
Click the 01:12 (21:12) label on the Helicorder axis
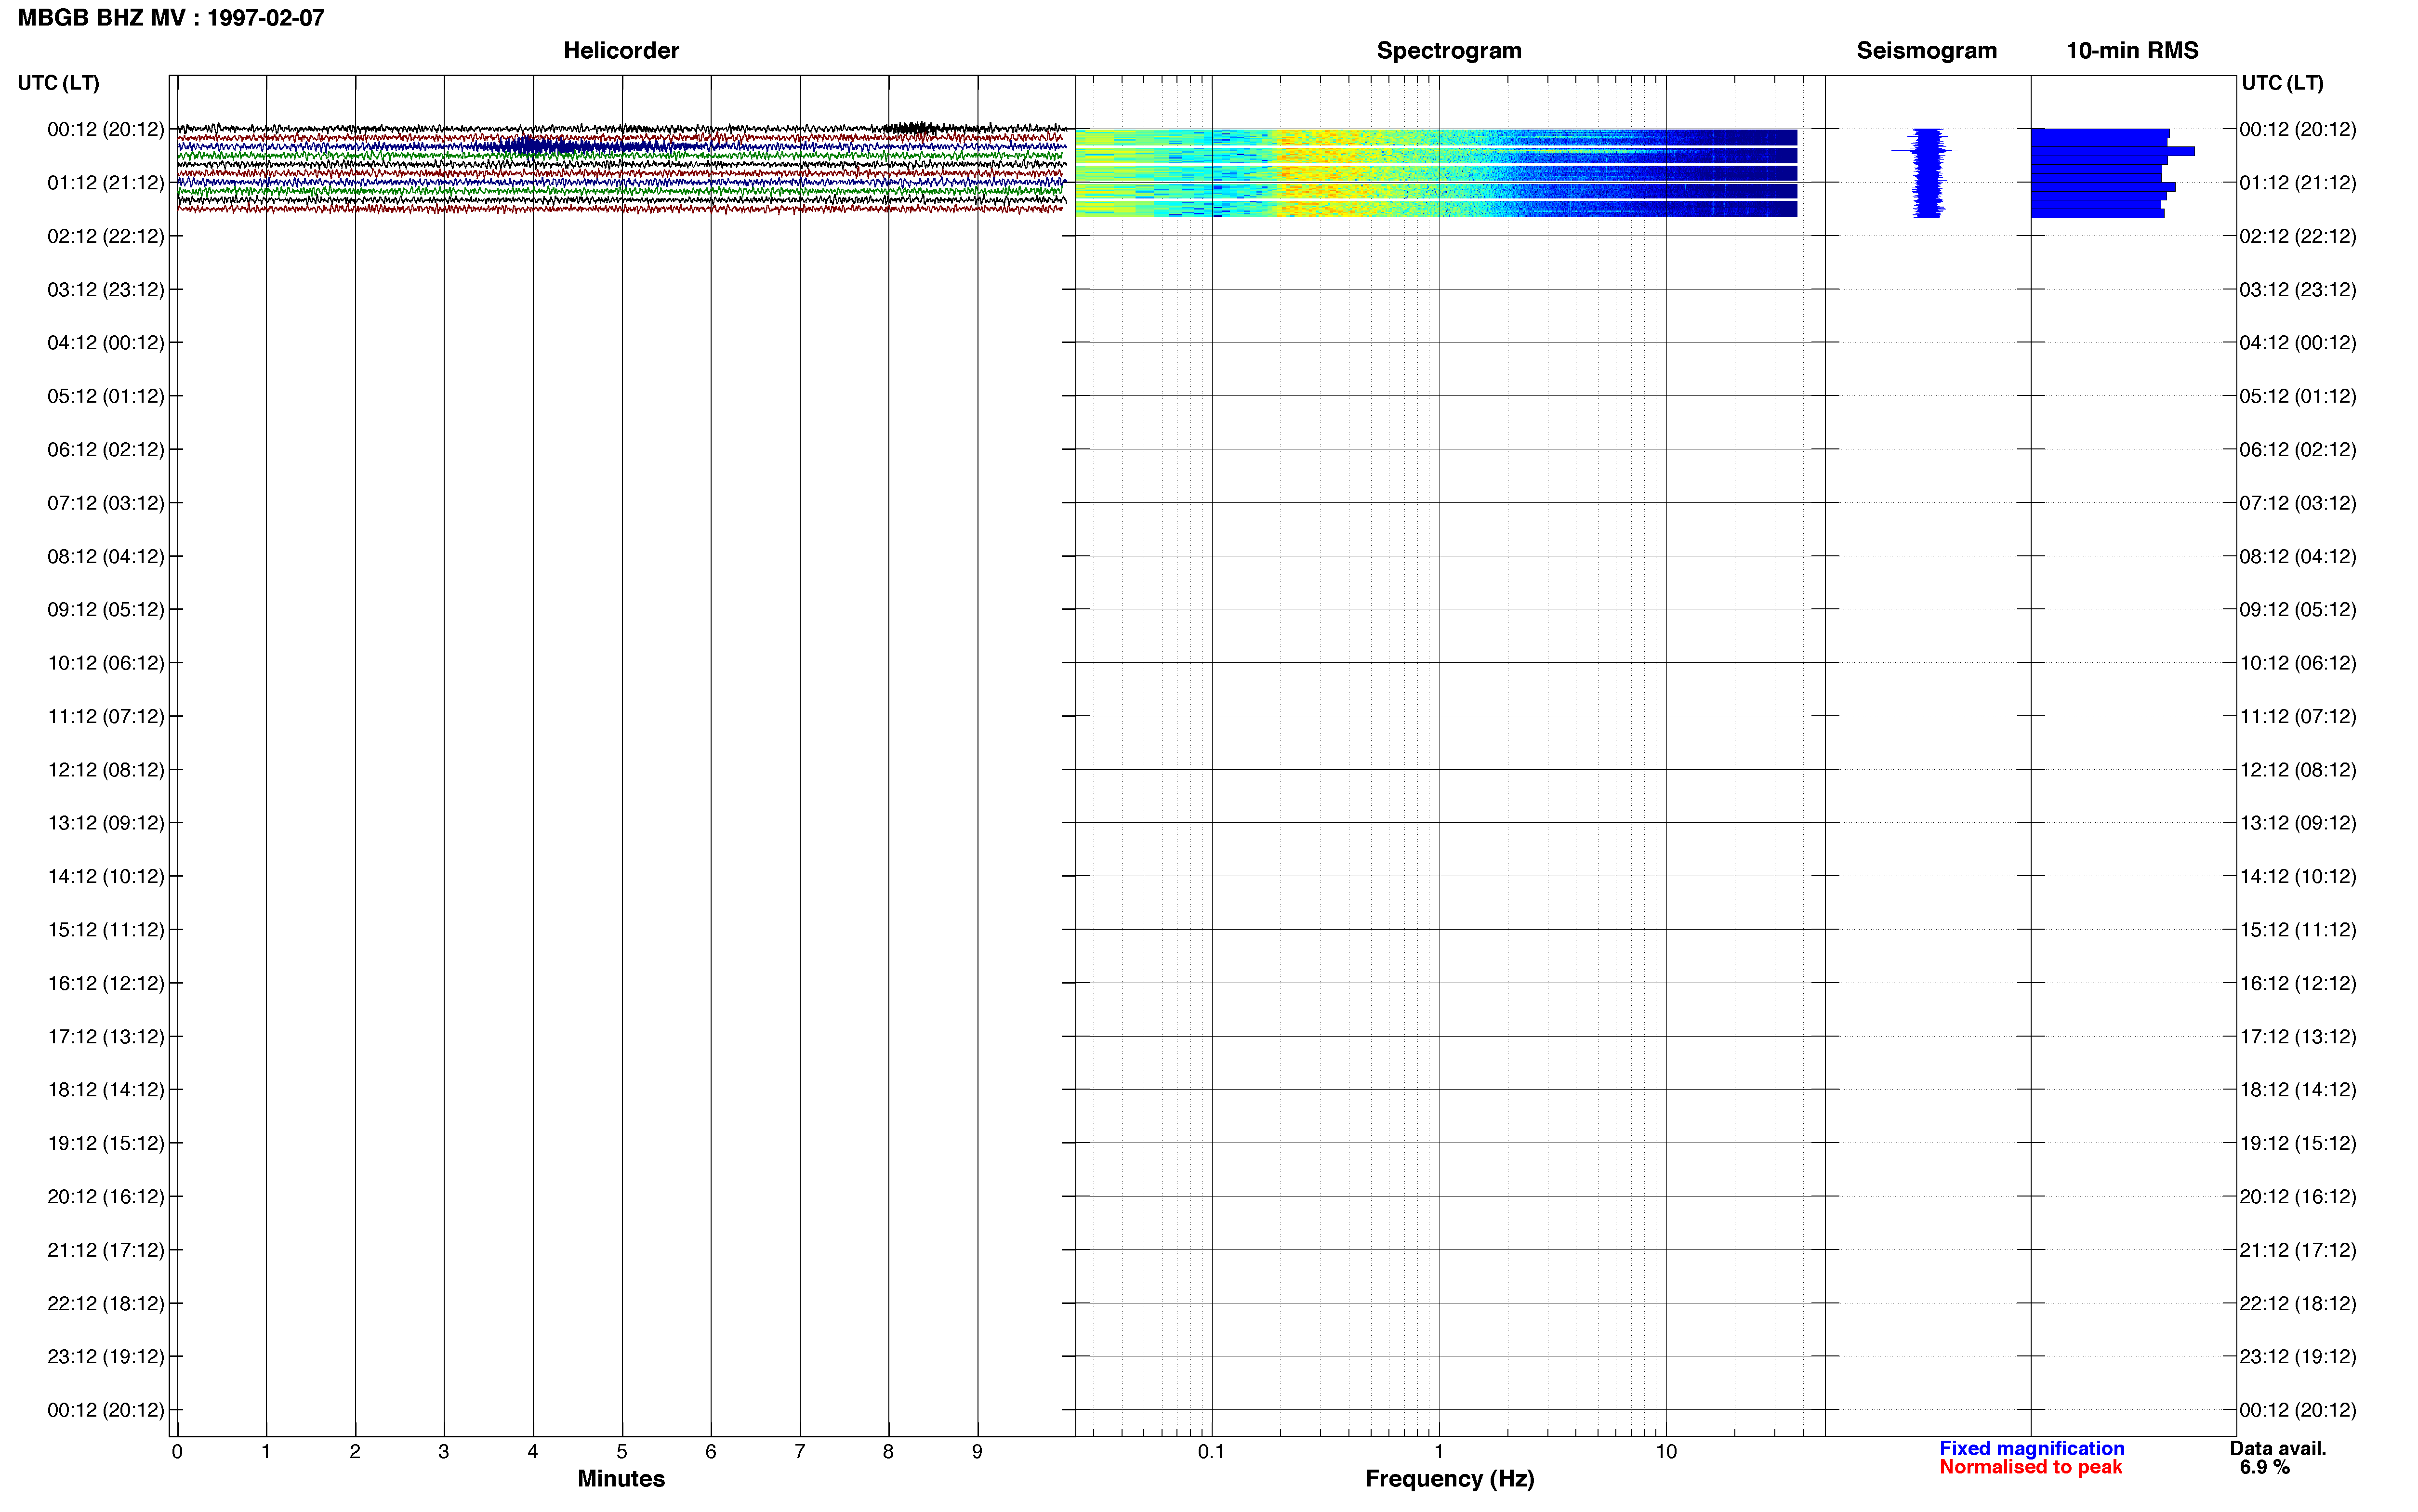point(105,183)
